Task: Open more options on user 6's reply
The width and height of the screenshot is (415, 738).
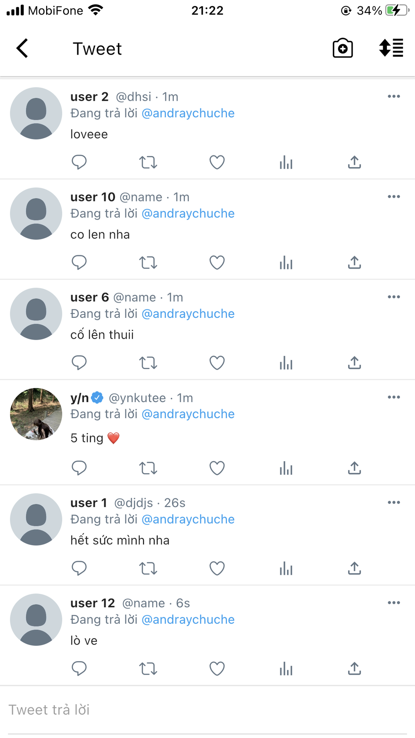Action: click(x=393, y=297)
